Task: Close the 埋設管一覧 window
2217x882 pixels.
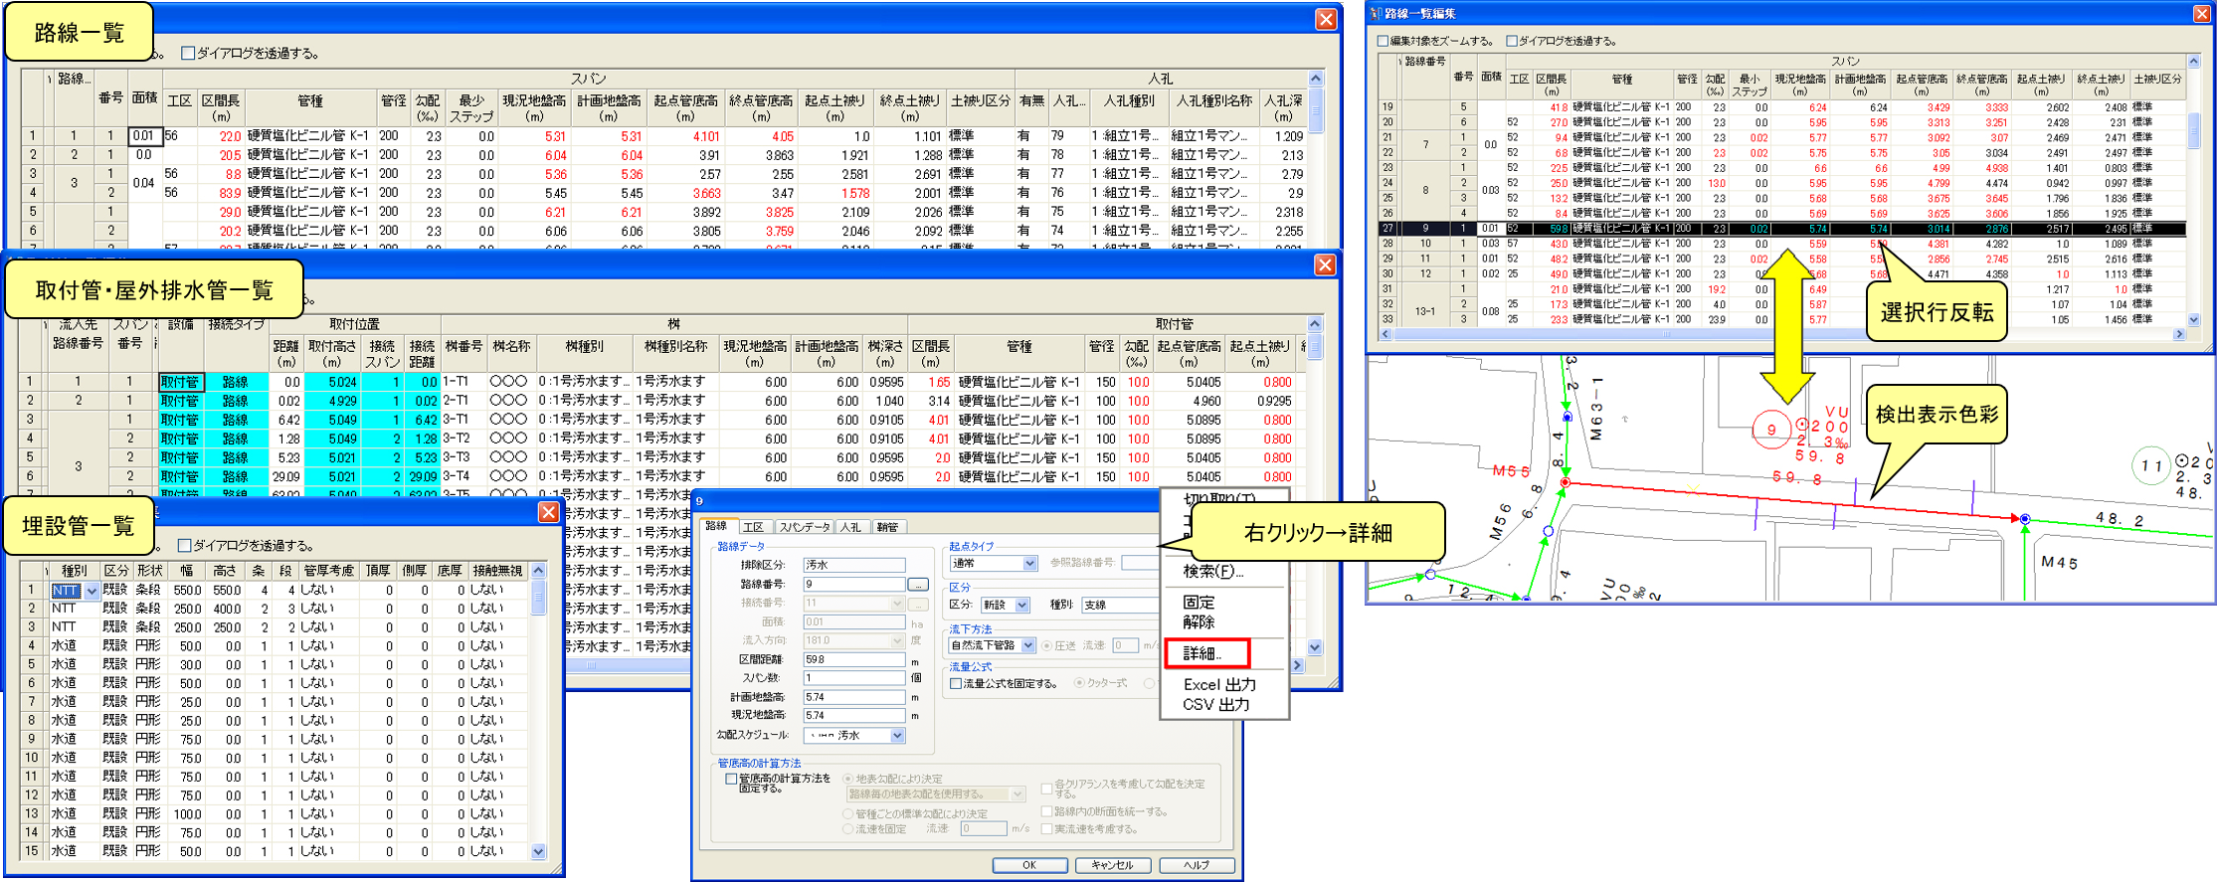Action: [x=548, y=512]
